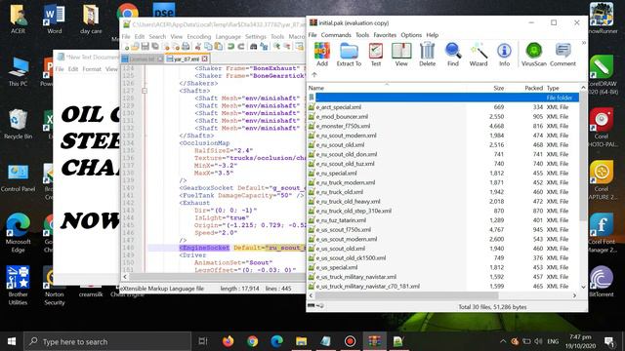
Task: Click the Cut icon in Notepad++ toolbar
Action: (x=197, y=47)
